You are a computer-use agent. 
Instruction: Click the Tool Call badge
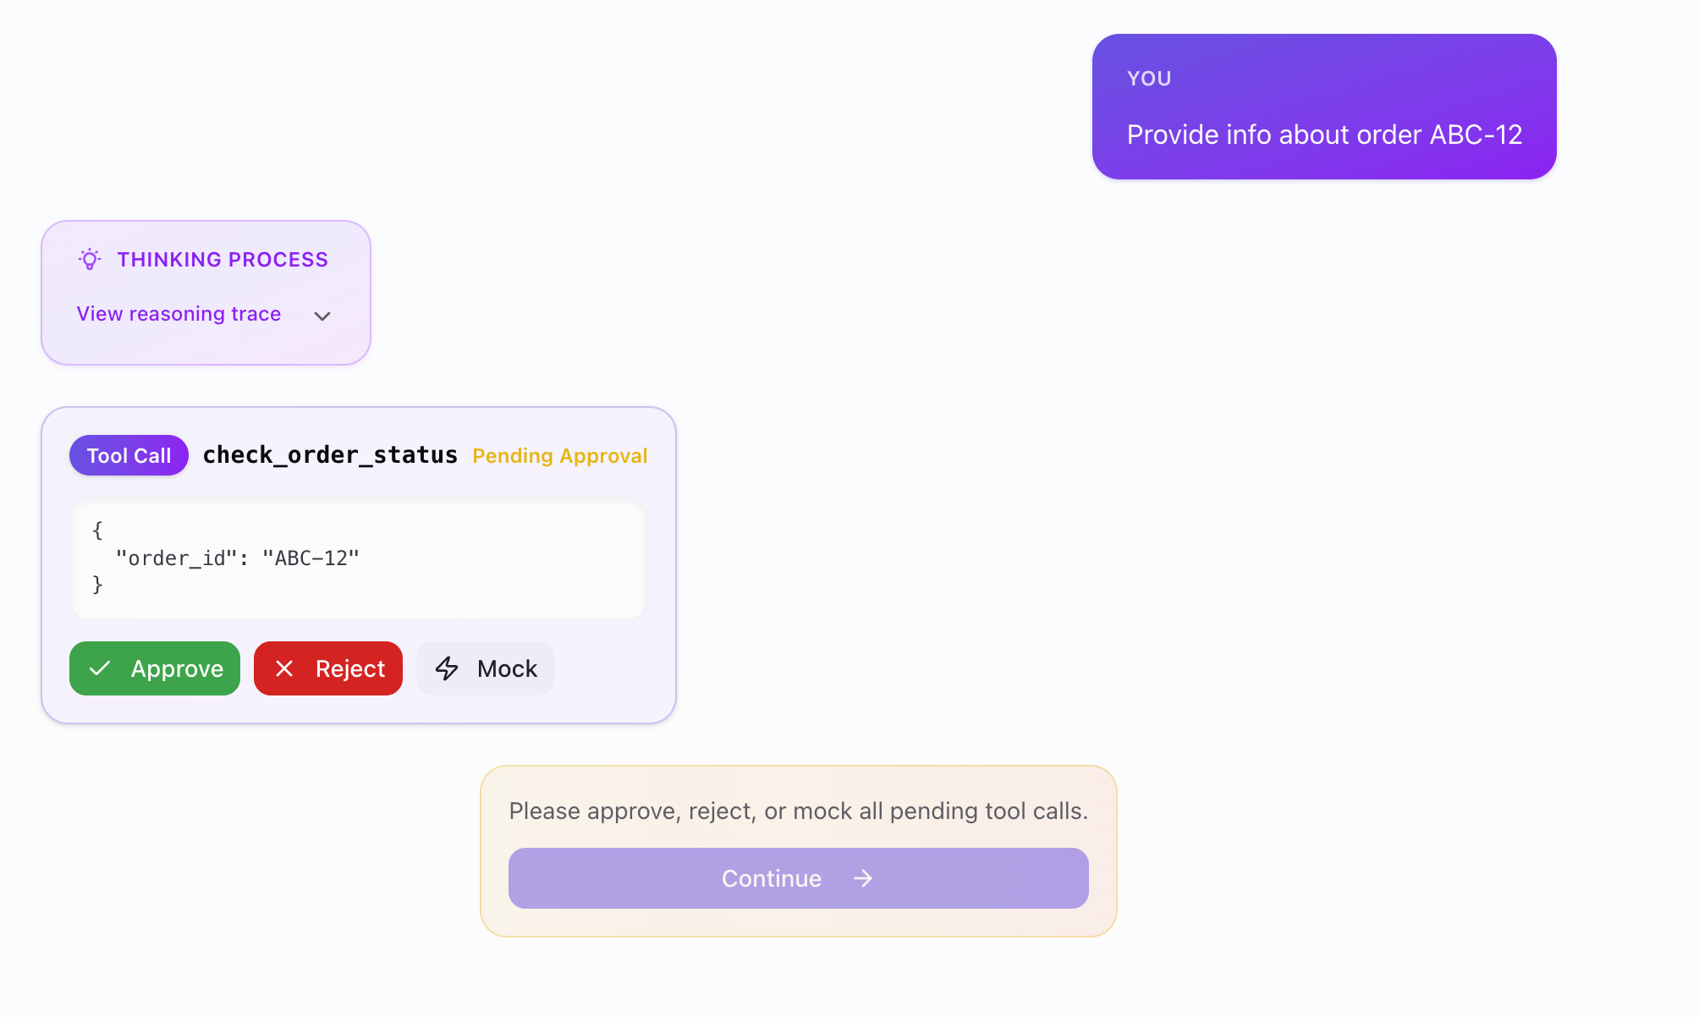click(x=129, y=456)
